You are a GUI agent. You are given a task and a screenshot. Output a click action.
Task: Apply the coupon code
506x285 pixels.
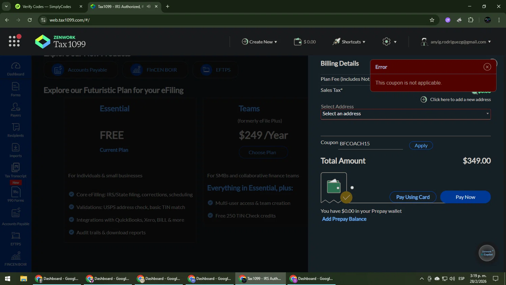[x=421, y=146]
